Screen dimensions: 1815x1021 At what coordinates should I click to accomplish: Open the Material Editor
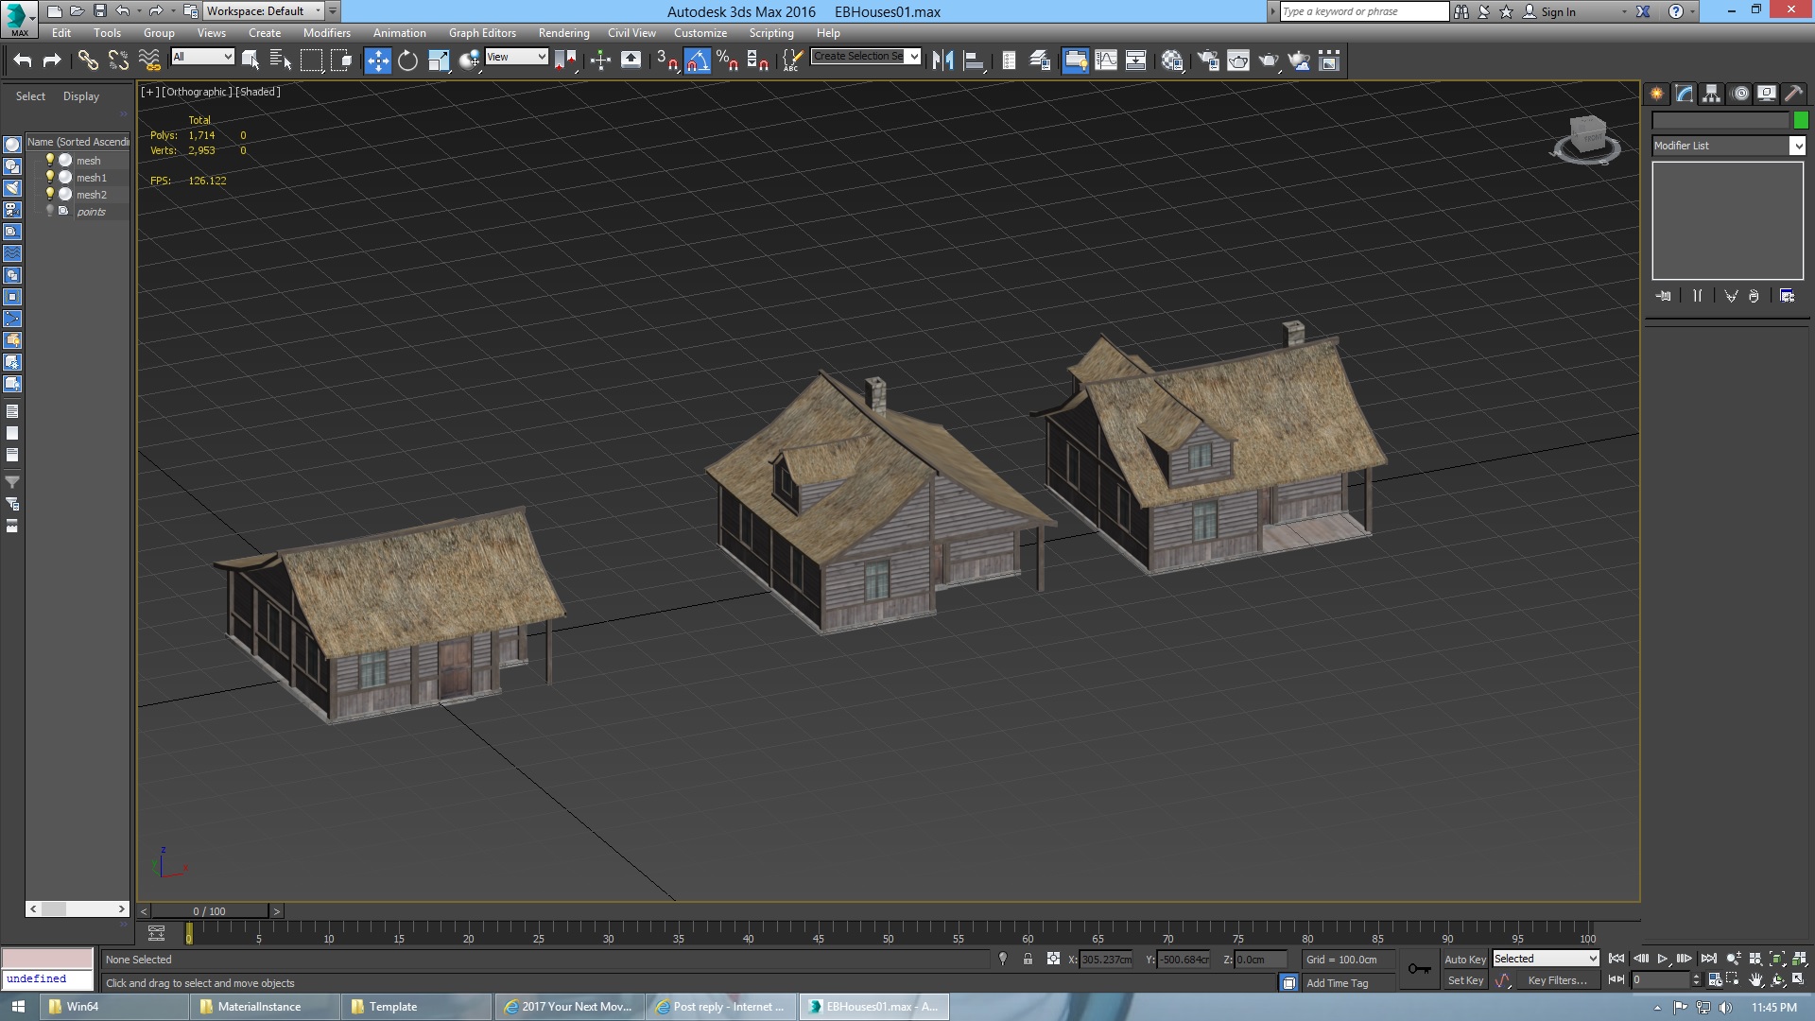tap(1172, 61)
